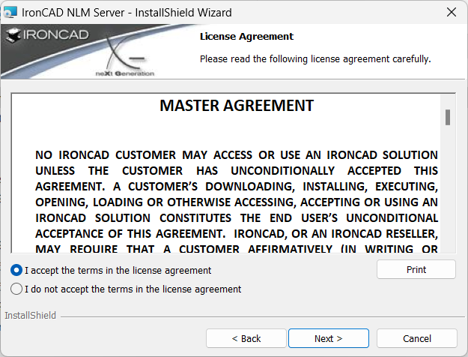
Task: Click the neXt Generation graphic in the banner
Action: (125, 60)
